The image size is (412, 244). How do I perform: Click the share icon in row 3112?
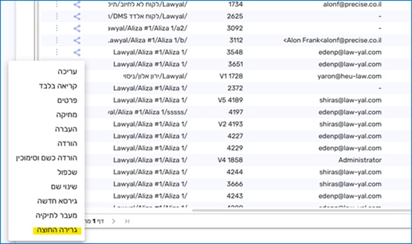point(77,40)
